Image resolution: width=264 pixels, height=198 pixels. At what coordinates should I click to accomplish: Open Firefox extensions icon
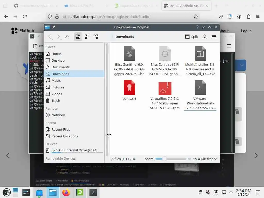pyautogui.click(x=249, y=16)
